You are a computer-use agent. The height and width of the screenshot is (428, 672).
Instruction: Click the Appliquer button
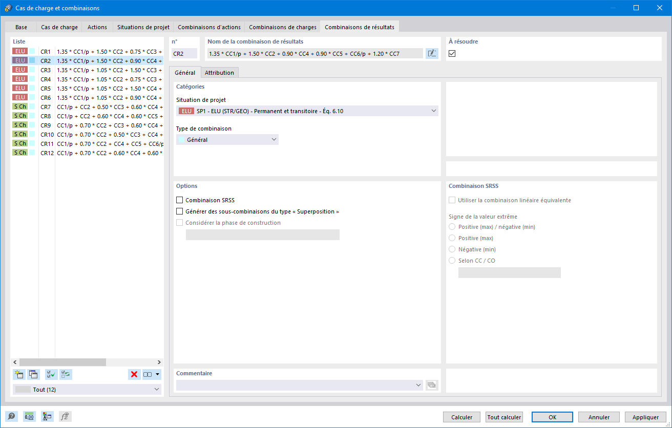click(x=645, y=417)
